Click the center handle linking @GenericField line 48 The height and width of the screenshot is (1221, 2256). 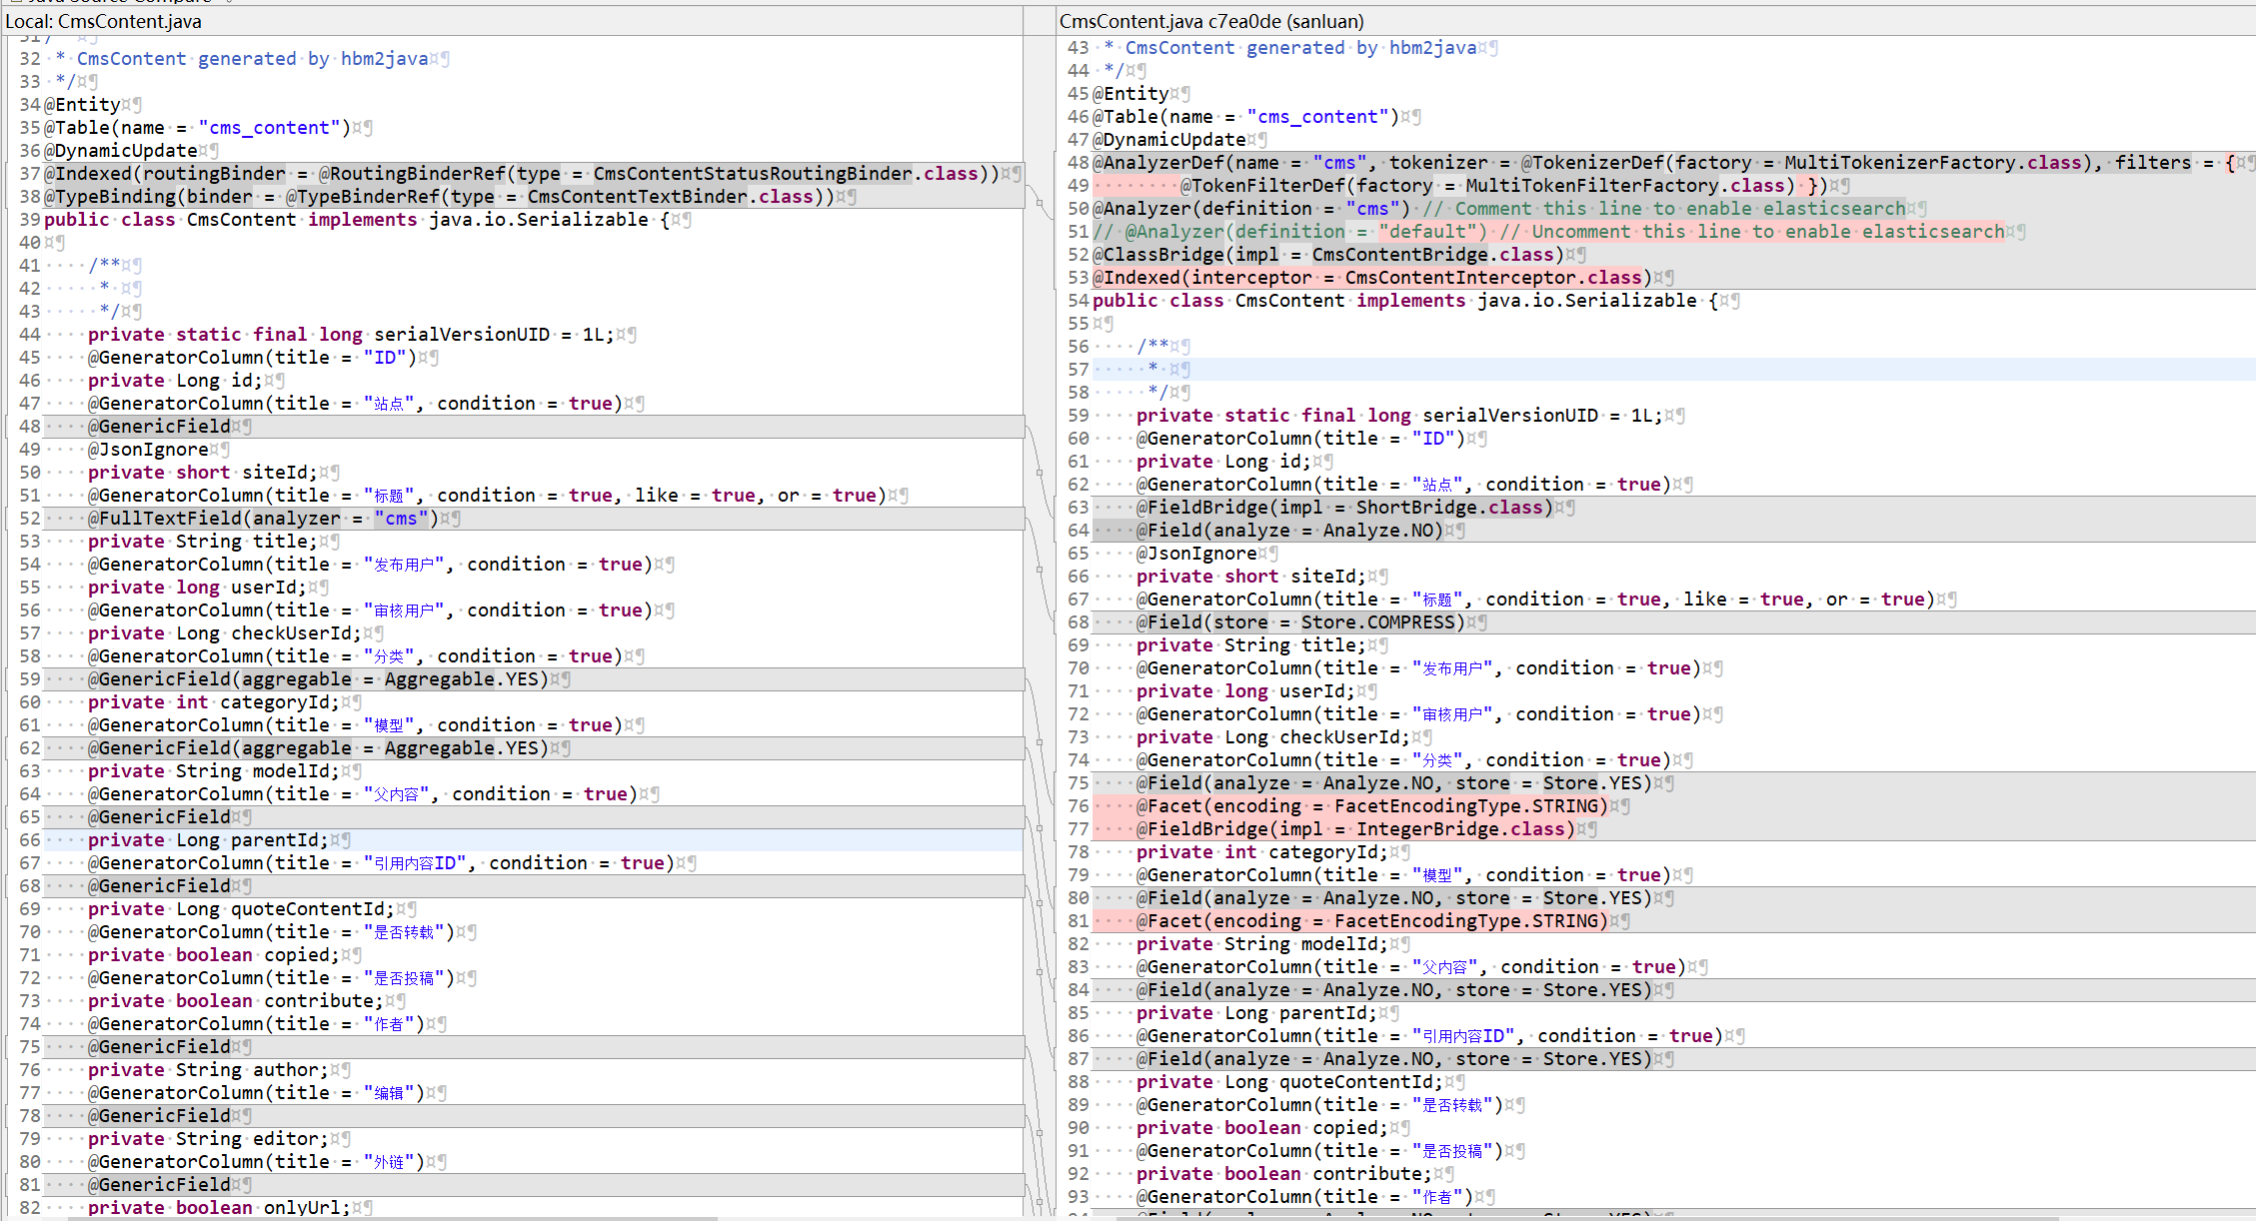pos(1040,472)
